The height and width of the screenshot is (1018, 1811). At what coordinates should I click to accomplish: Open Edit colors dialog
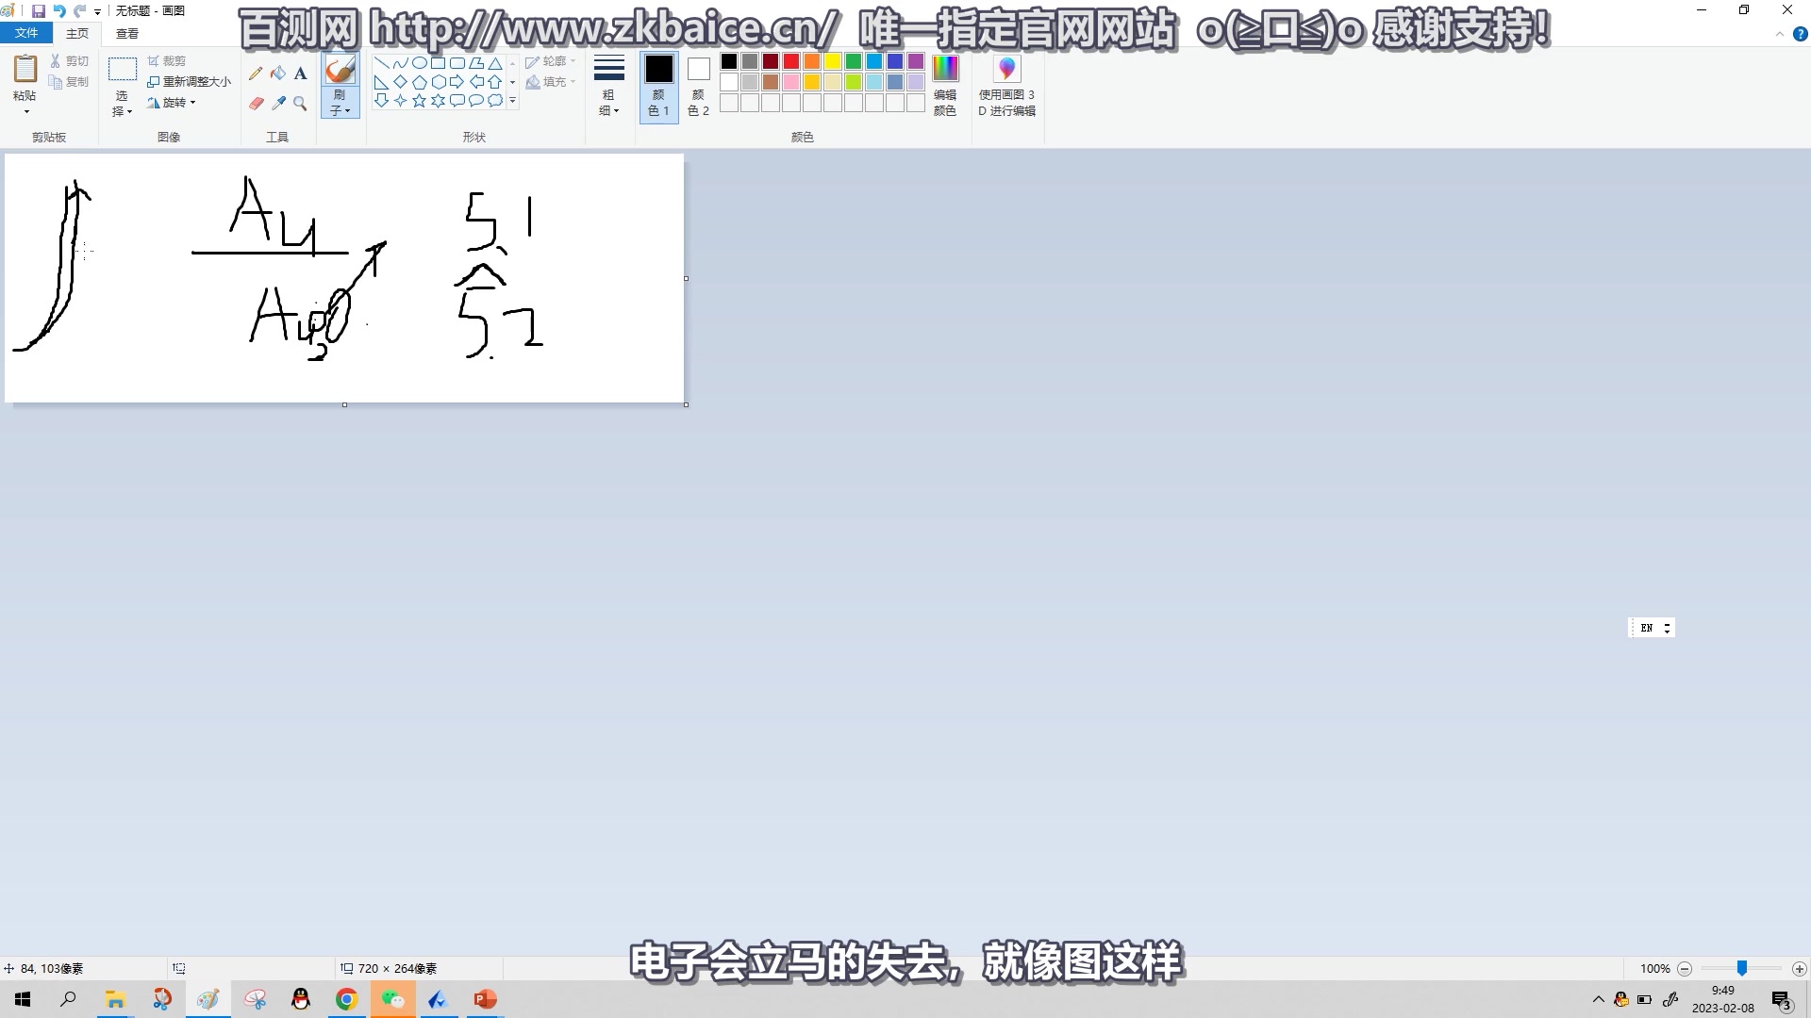click(x=945, y=86)
